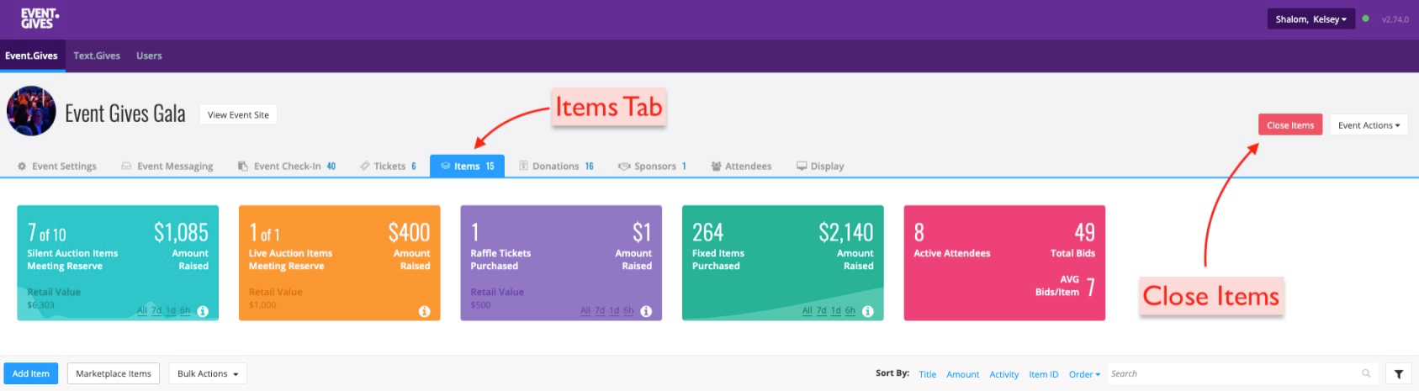Go to the Tickets tab
The height and width of the screenshot is (391, 1419).
tap(389, 166)
